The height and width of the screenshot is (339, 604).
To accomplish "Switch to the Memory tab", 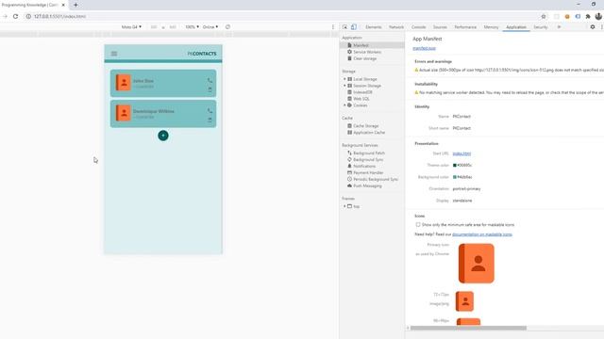I will click(491, 27).
